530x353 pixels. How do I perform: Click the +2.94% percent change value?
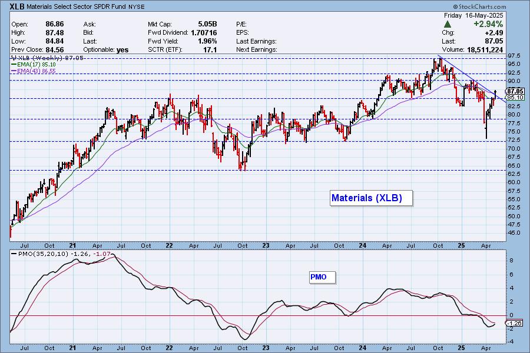[488, 24]
